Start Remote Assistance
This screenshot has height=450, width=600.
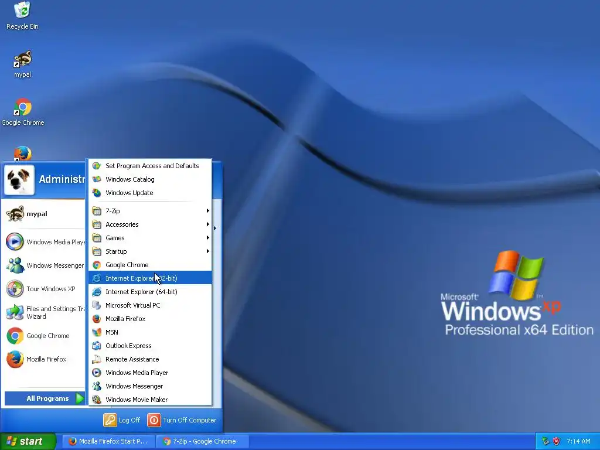[150, 359]
